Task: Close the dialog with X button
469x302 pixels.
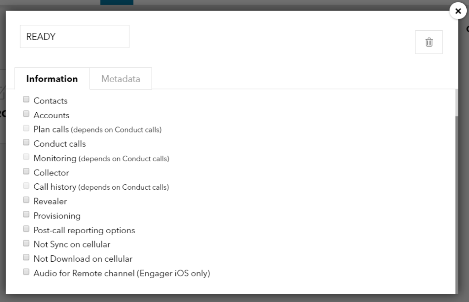Action: (458, 11)
